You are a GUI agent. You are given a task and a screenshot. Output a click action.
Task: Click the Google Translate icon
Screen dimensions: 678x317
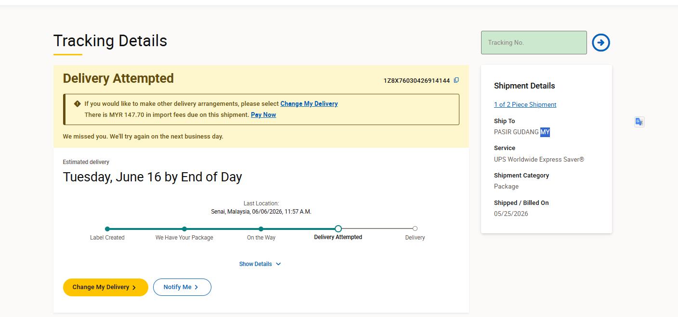(x=639, y=122)
